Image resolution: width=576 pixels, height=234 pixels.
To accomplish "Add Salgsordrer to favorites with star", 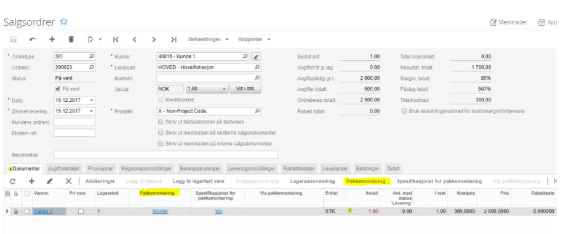I will point(64,21).
